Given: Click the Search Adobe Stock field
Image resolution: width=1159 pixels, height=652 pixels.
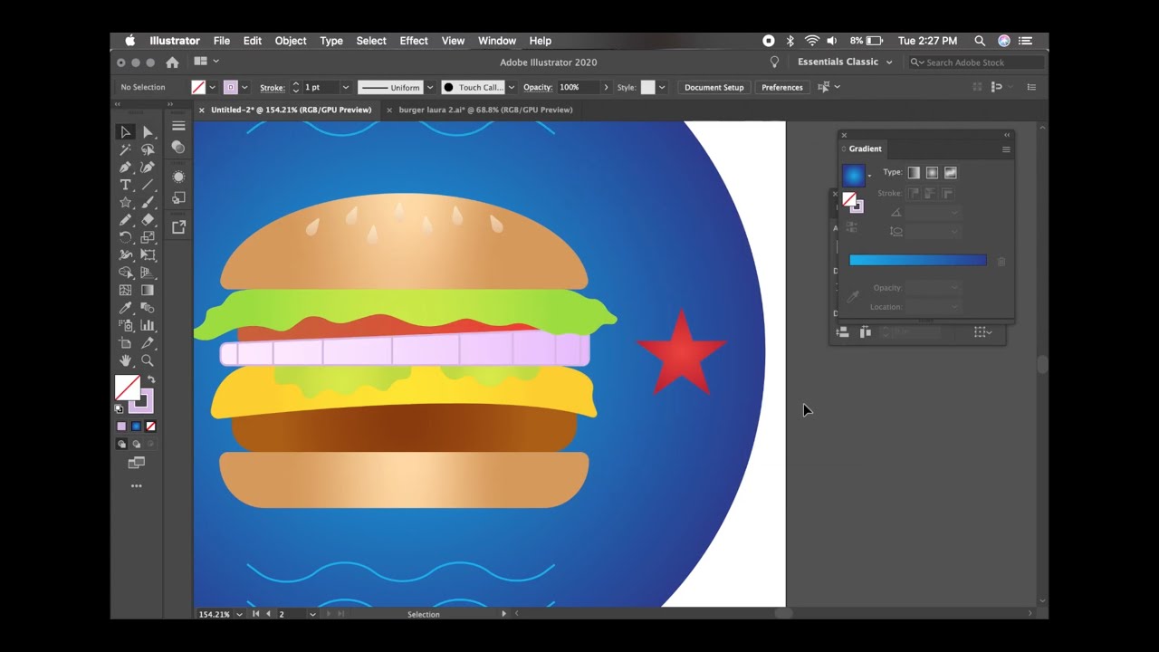Looking at the screenshot, I should [x=976, y=62].
